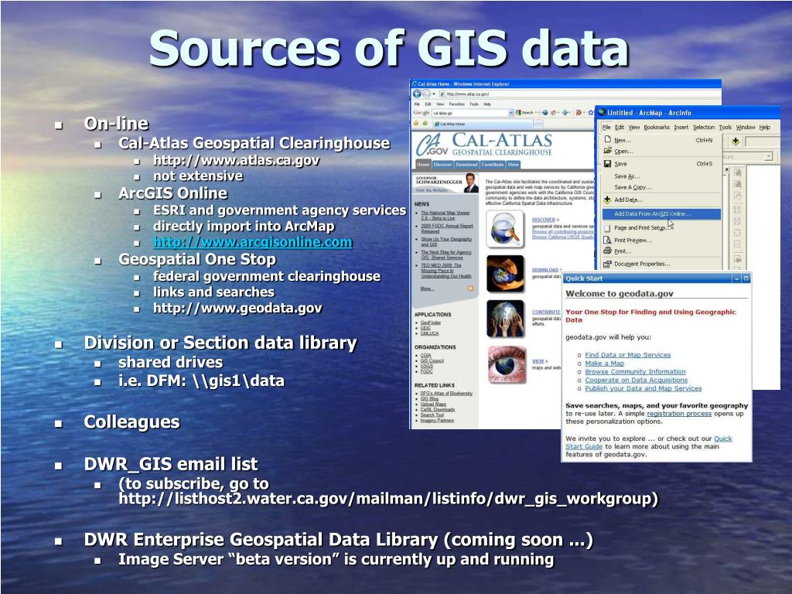The width and height of the screenshot is (792, 594).
Task: Click the Download globe-in-hands image
Action: [x=505, y=273]
